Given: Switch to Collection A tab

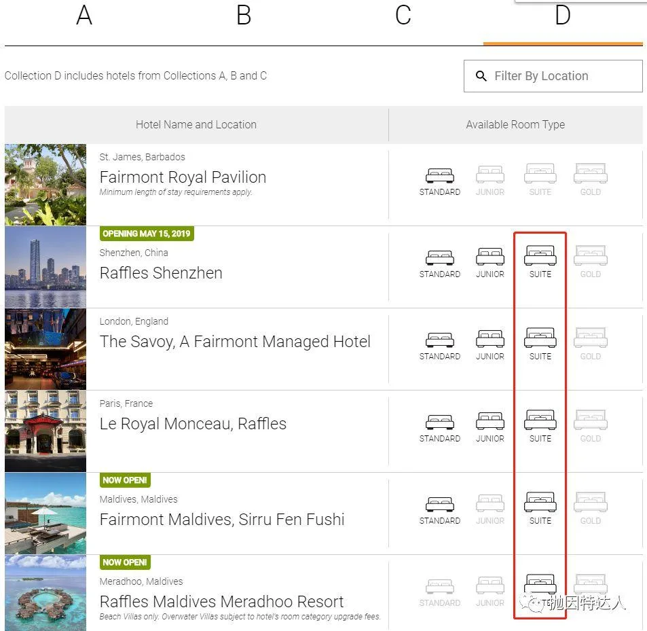Looking at the screenshot, I should (x=84, y=16).
